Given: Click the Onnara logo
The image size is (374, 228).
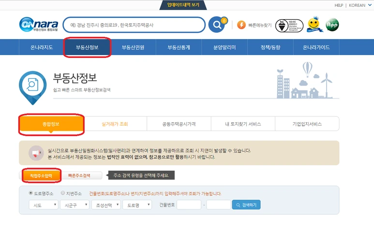Looking at the screenshot, I should click(x=39, y=24).
